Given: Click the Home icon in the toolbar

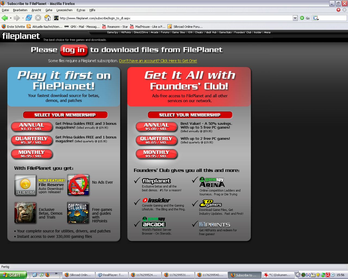Looking at the screenshot, I should 47,18.
